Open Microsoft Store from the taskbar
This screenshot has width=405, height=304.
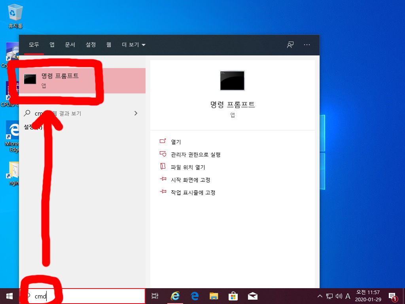click(233, 296)
